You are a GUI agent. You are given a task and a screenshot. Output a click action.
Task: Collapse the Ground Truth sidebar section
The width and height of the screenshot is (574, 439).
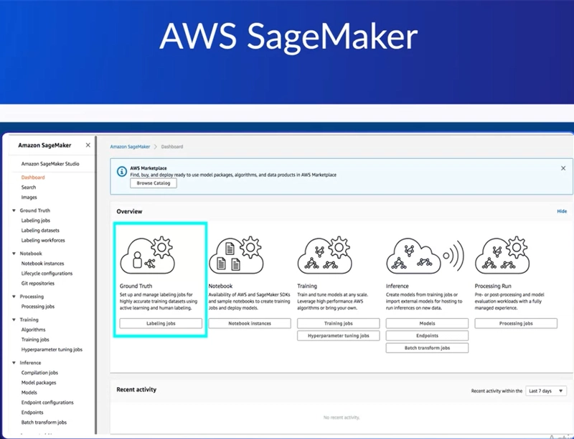click(x=14, y=211)
